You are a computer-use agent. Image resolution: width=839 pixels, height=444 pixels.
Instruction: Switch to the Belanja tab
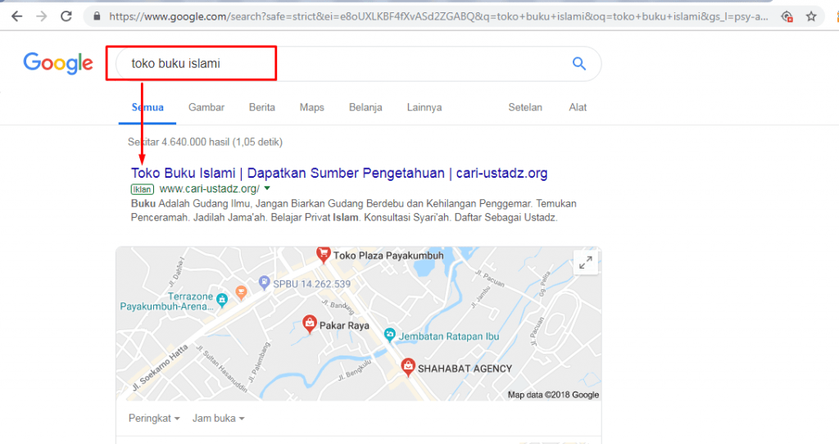[365, 107]
